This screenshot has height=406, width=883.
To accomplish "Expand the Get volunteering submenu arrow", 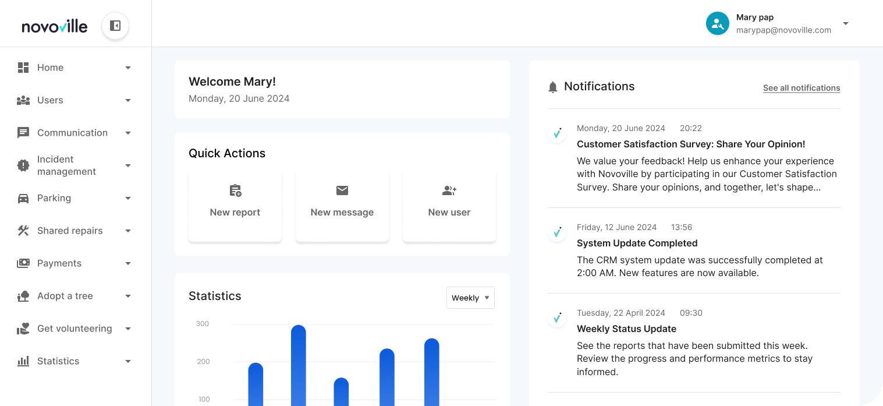I will [x=128, y=329].
